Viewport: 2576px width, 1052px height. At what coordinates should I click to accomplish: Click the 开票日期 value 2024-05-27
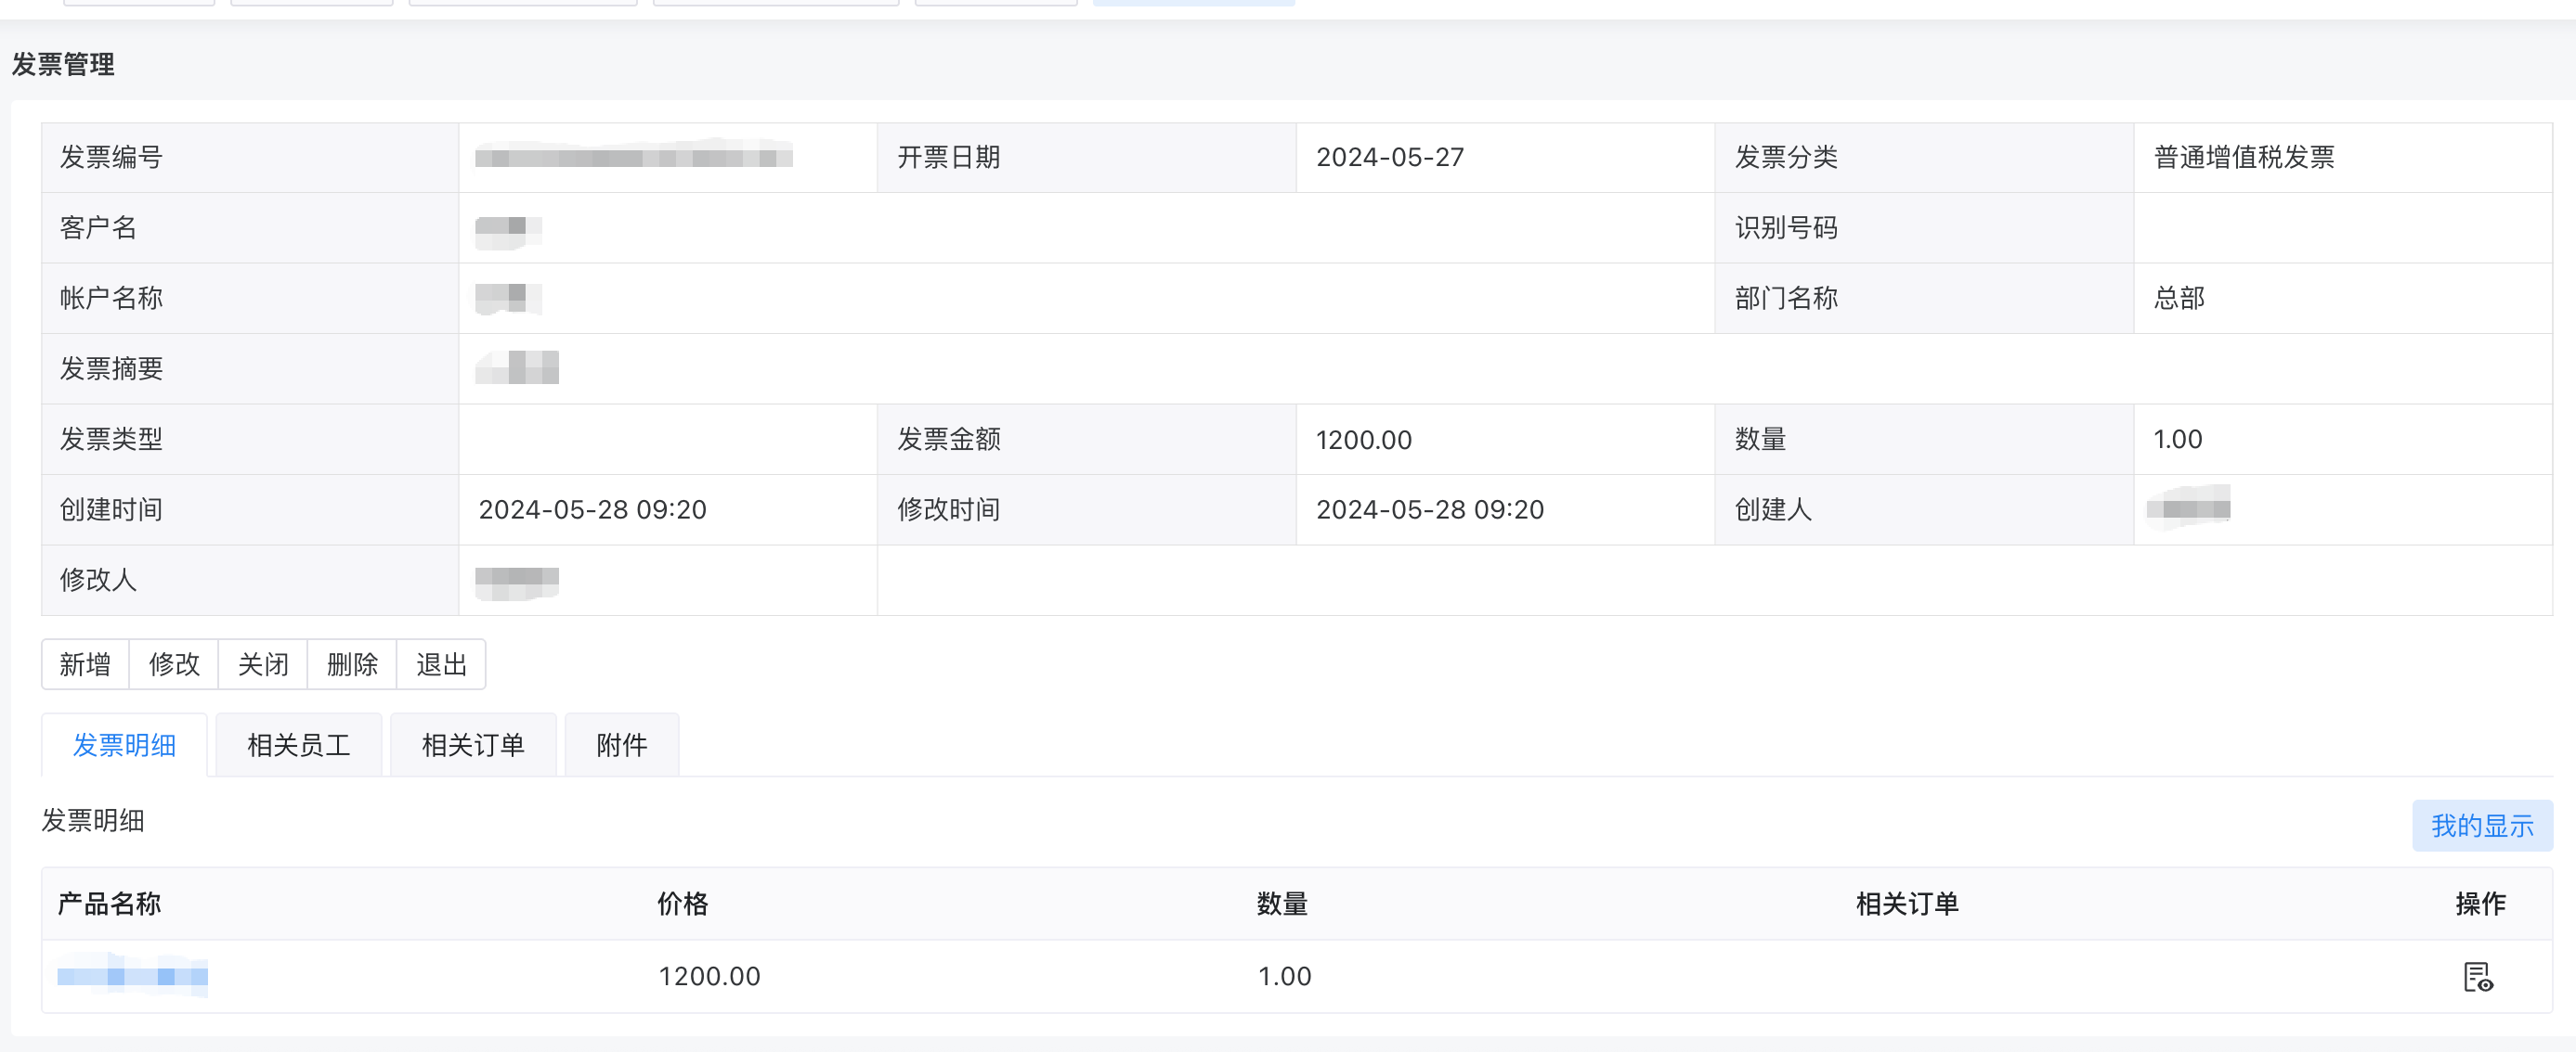[x=1389, y=158]
